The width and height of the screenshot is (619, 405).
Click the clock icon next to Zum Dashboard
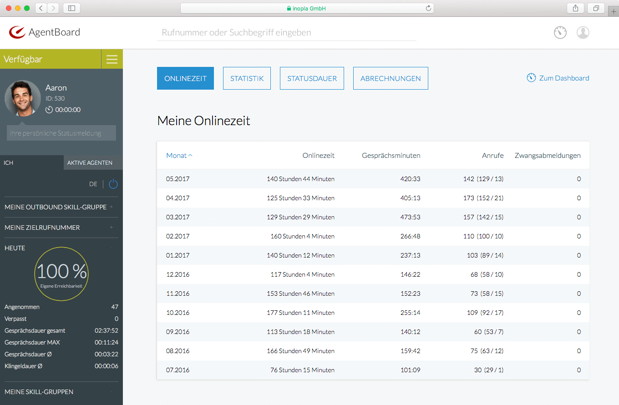(x=531, y=78)
